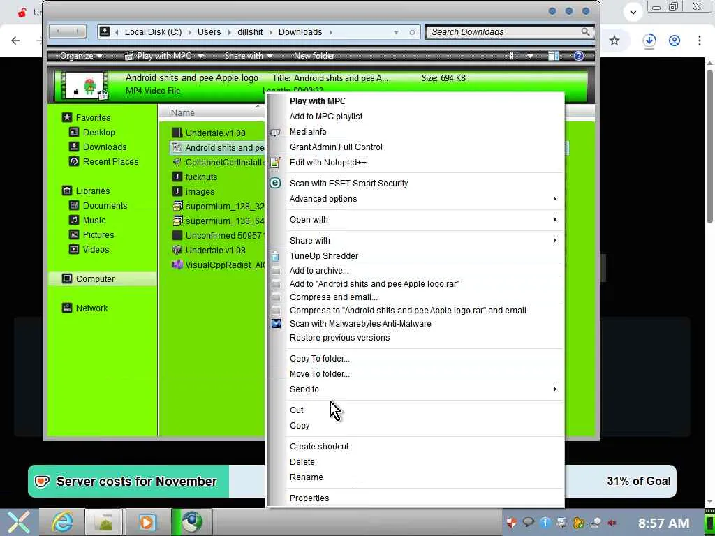Choose Grant Admin Full Control
Image resolution: width=715 pixels, height=536 pixels.
[x=336, y=147]
